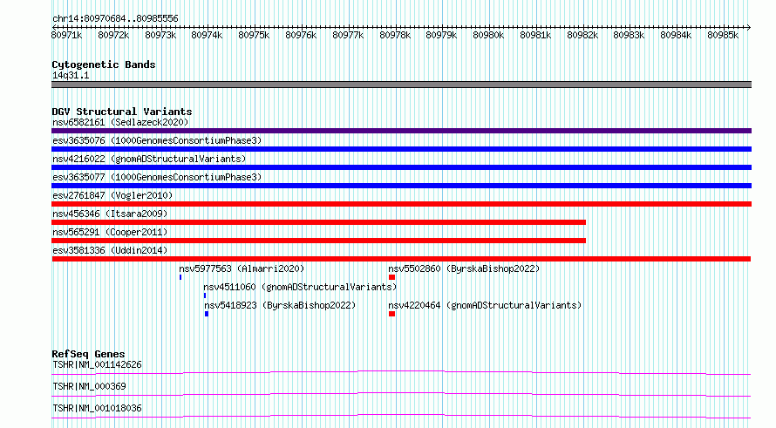Image resolution: width=776 pixels, height=428 pixels.
Task: Click the 80978k ruler tick label
Action: (395, 35)
